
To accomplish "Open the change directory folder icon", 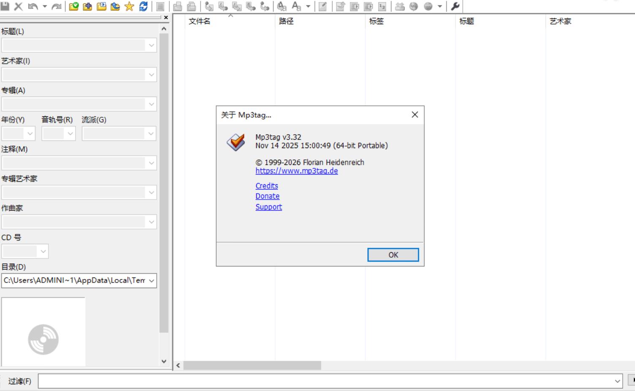I will 74,6.
